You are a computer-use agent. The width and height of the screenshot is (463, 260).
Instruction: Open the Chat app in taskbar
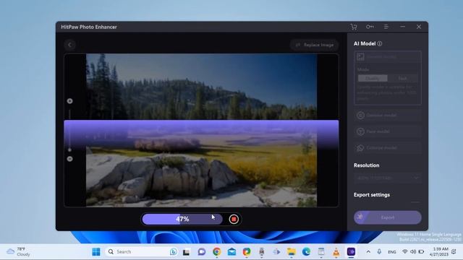click(x=202, y=252)
